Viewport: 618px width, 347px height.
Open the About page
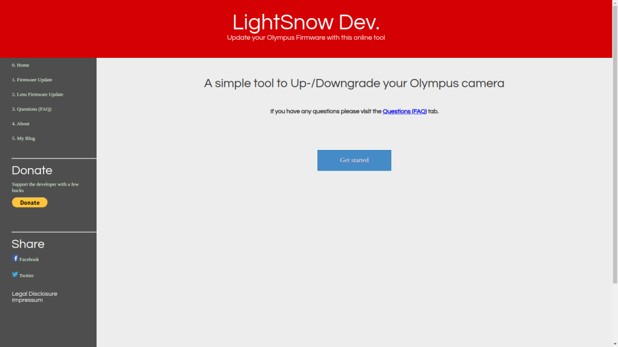pyautogui.click(x=21, y=123)
